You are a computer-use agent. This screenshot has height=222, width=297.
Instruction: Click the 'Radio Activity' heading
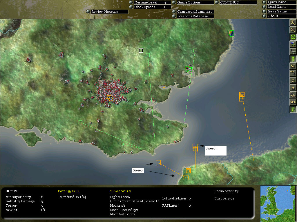click(226, 191)
